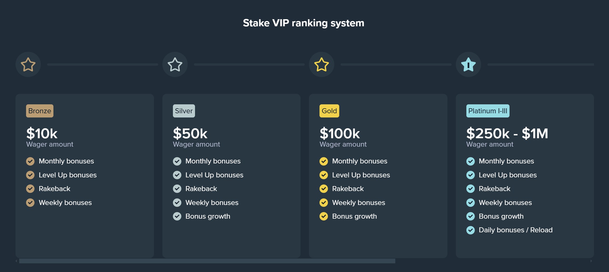Click the Silver star rank icon

click(x=175, y=64)
